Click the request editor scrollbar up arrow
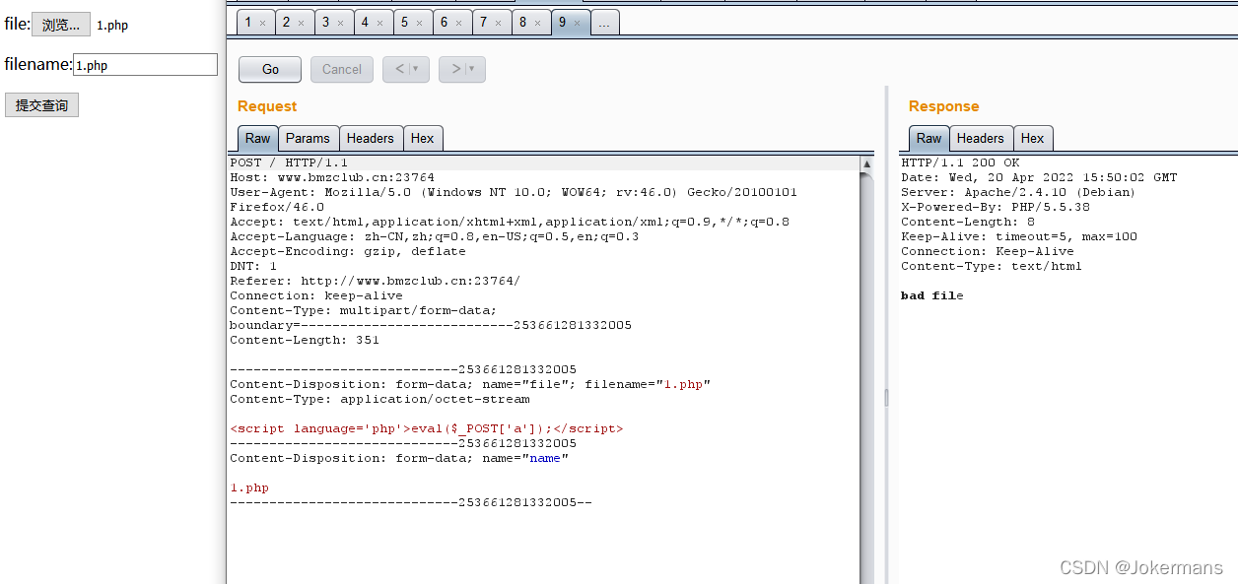 [x=866, y=163]
